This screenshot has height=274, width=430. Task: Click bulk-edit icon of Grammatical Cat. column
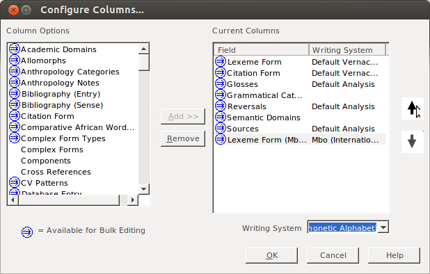click(220, 95)
